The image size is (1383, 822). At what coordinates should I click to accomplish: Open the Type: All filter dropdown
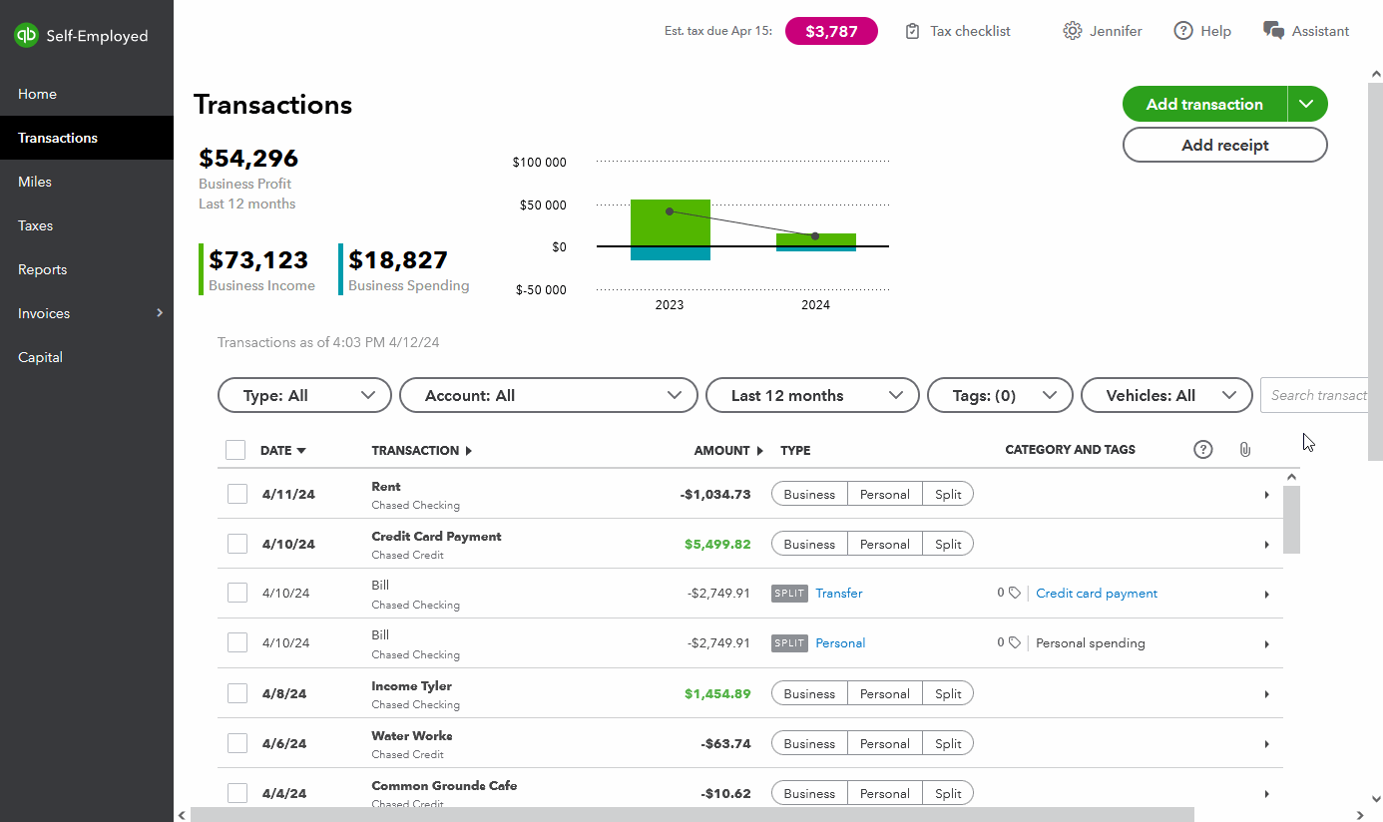pyautogui.click(x=303, y=395)
